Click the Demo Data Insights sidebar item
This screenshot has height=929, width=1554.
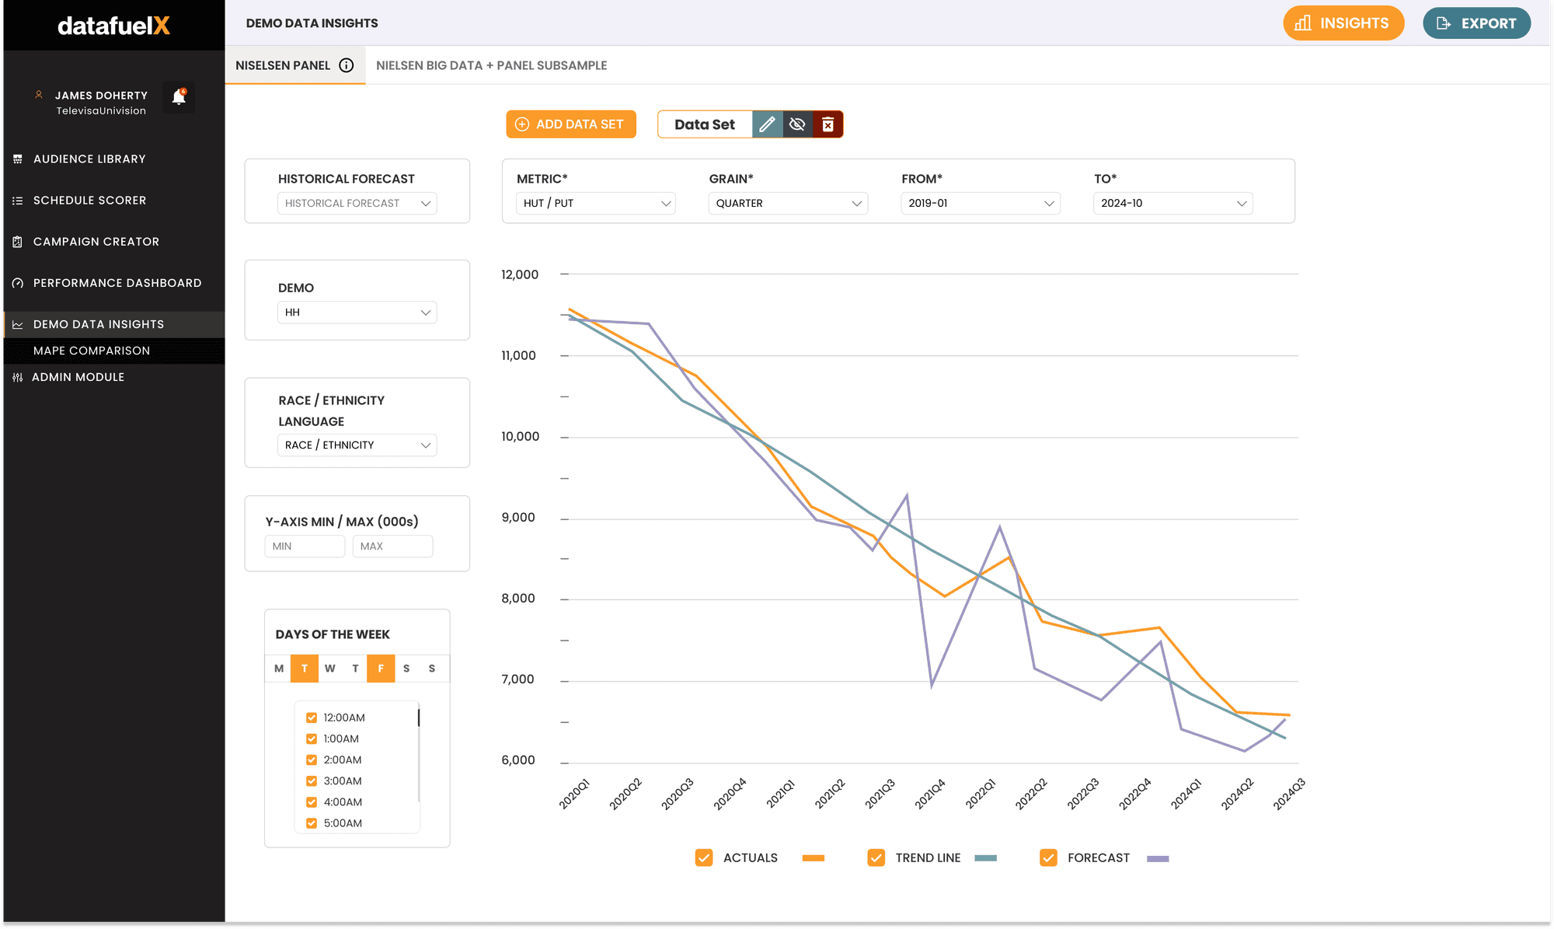point(114,325)
